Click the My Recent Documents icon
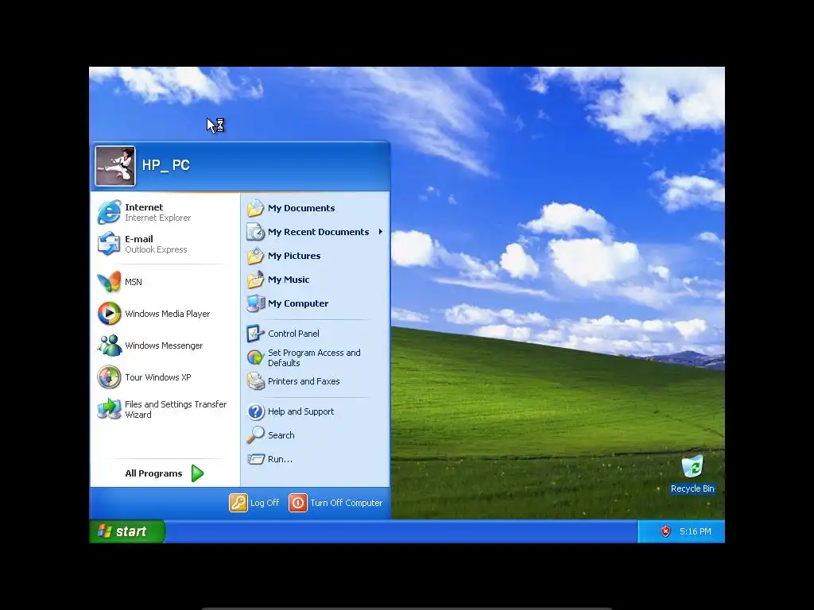Screen dimensions: 814x610 click(x=255, y=232)
